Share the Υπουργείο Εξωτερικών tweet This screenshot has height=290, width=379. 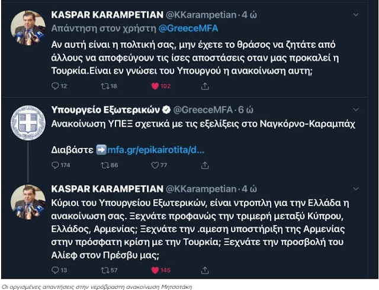[x=205, y=165]
